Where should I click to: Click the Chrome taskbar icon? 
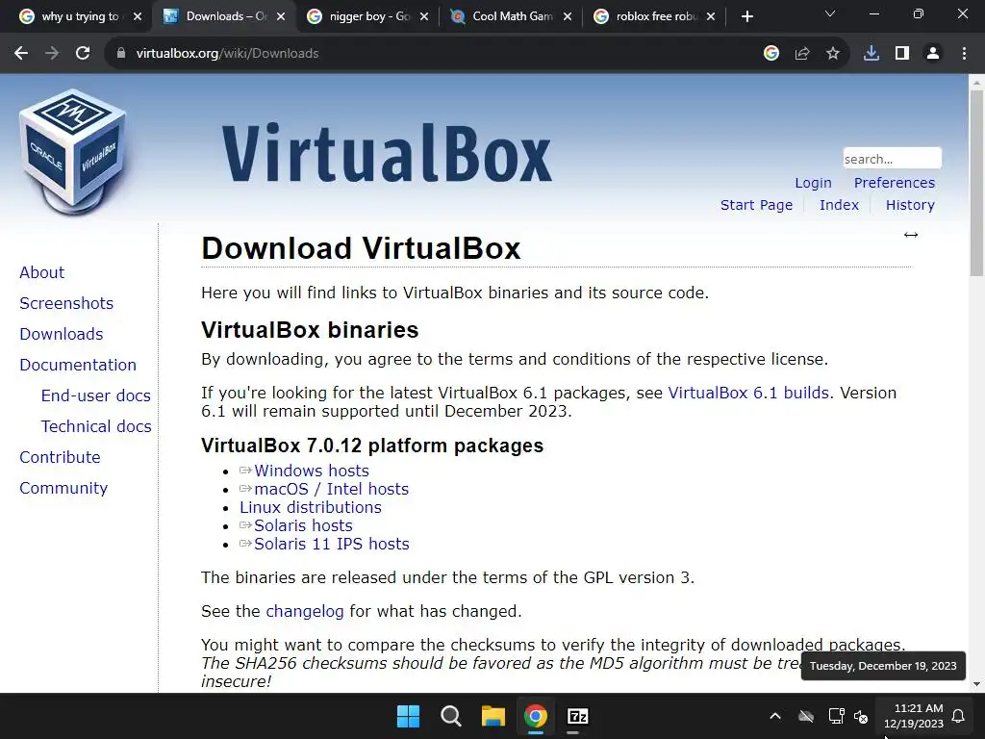tap(535, 716)
